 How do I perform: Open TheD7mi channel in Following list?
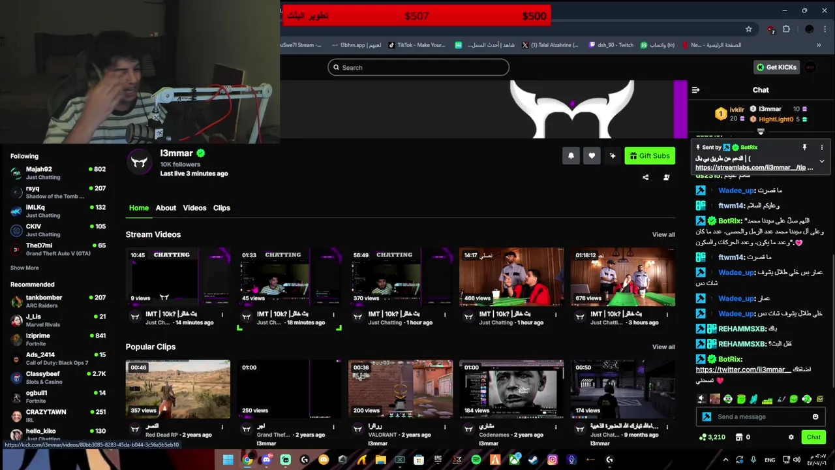(x=58, y=249)
